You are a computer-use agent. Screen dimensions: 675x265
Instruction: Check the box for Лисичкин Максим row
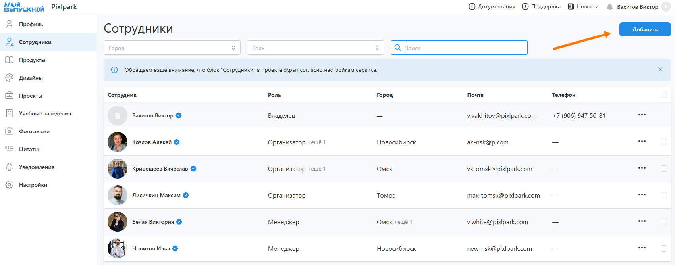tap(664, 195)
